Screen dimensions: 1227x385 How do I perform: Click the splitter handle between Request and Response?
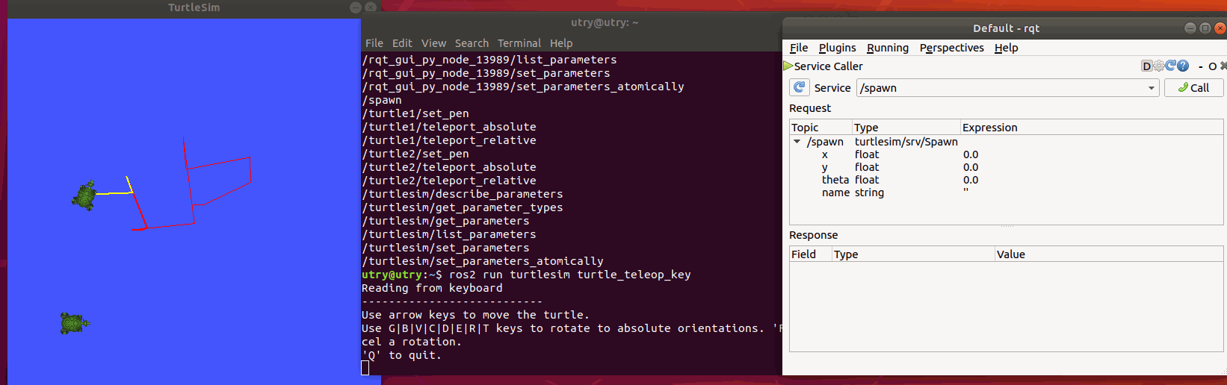[x=1007, y=226]
